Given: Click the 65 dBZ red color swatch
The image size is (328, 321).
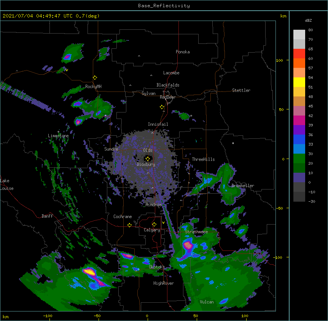Looking at the screenshot, I should pos(299,54).
